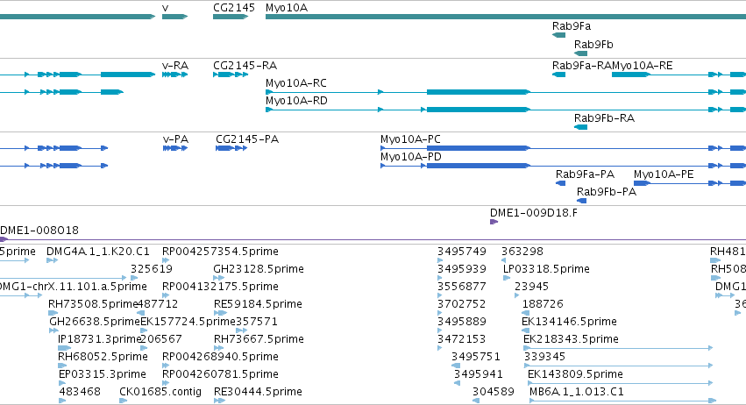Screen dimensions: 746x405
Task: Click the 3495749 feature label
Action: coord(462,252)
